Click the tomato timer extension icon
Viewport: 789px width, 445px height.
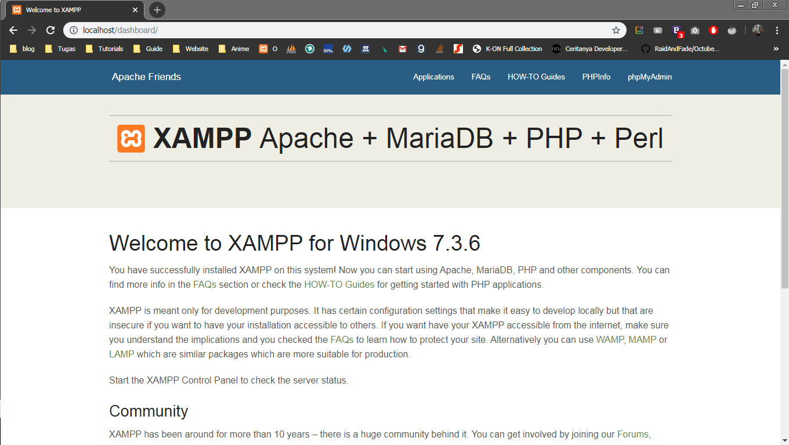(732, 30)
